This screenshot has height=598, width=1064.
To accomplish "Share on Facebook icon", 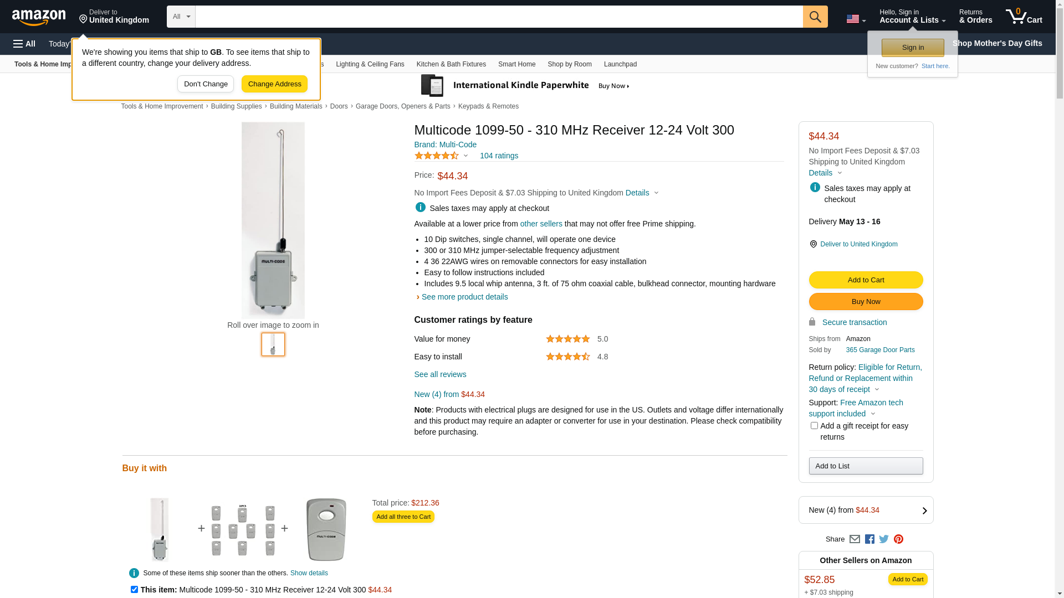I will tap(869, 539).
